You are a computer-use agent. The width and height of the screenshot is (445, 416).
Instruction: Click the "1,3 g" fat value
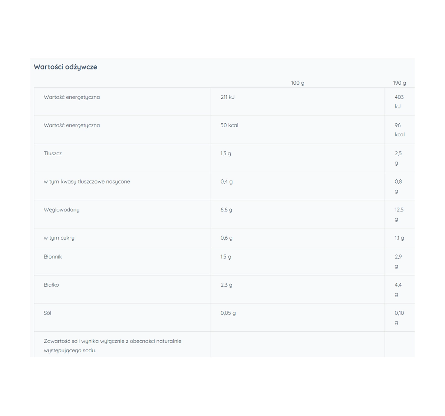(x=225, y=153)
